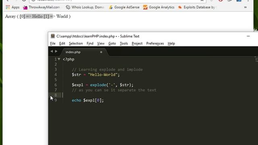Open the File menu in Sublime Text

(53, 43)
